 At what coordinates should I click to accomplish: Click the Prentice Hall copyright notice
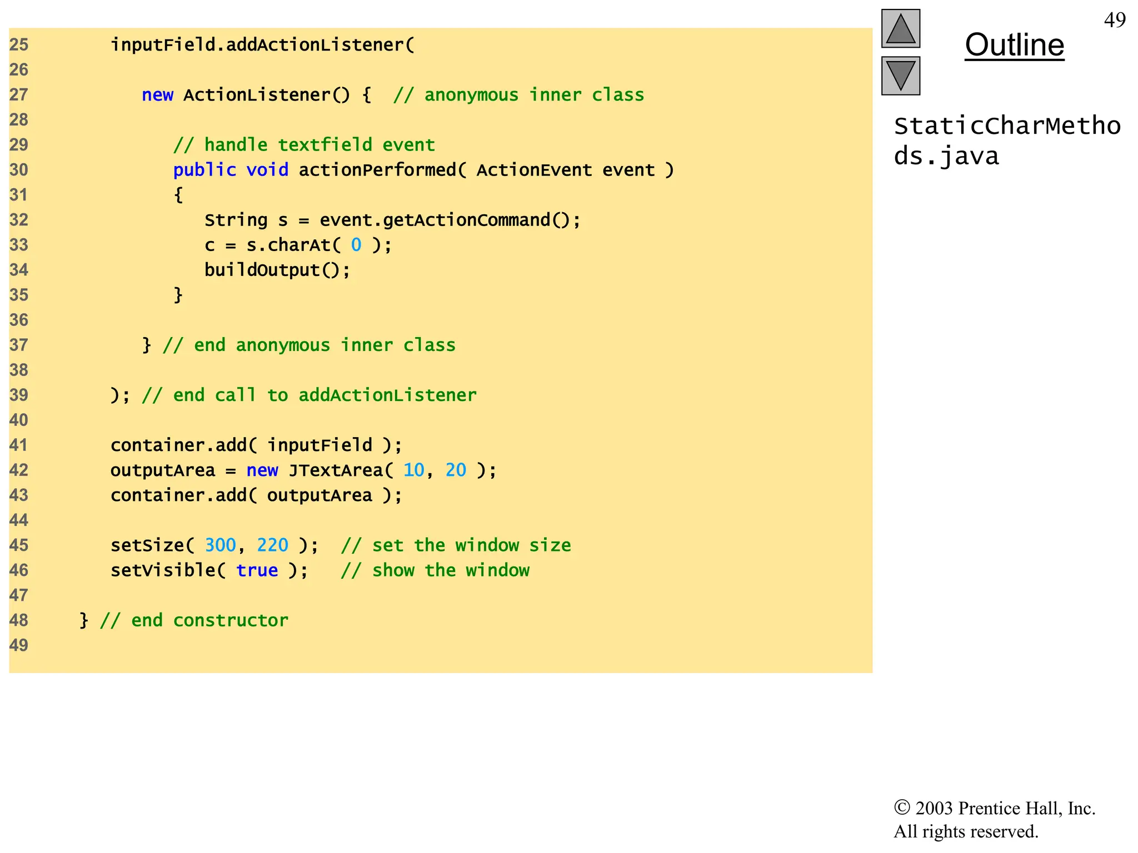pyautogui.click(x=994, y=819)
